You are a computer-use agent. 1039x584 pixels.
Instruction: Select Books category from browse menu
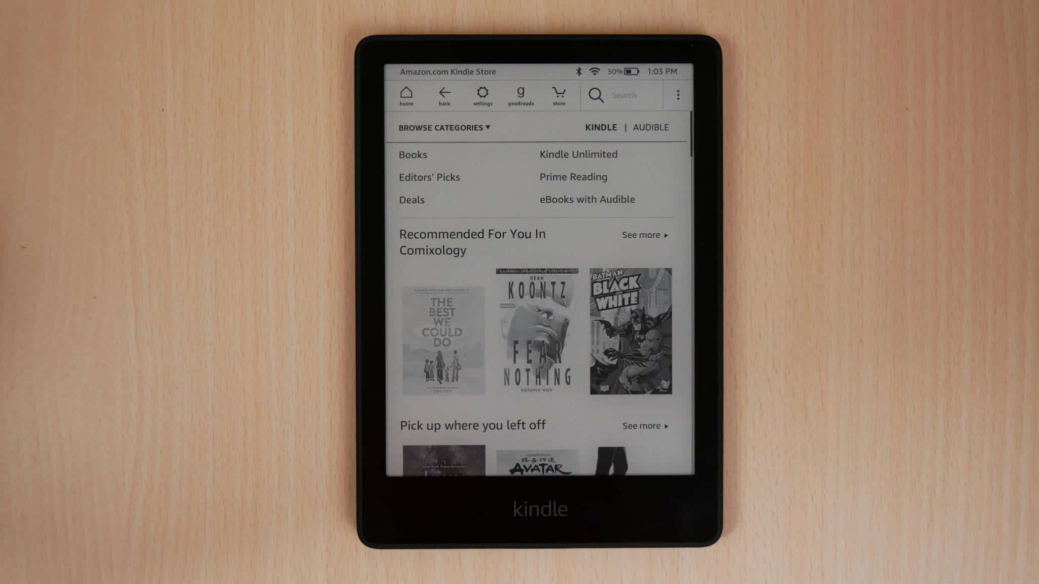pyautogui.click(x=412, y=154)
